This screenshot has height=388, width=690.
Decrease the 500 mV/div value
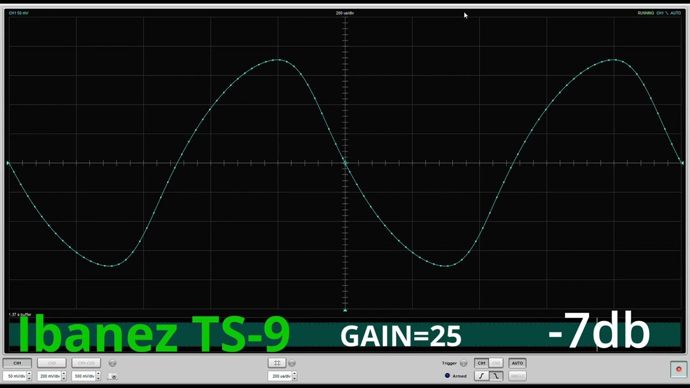coord(98,378)
